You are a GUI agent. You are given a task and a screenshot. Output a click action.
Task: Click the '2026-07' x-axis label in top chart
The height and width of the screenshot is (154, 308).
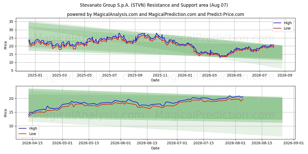tap(259, 75)
